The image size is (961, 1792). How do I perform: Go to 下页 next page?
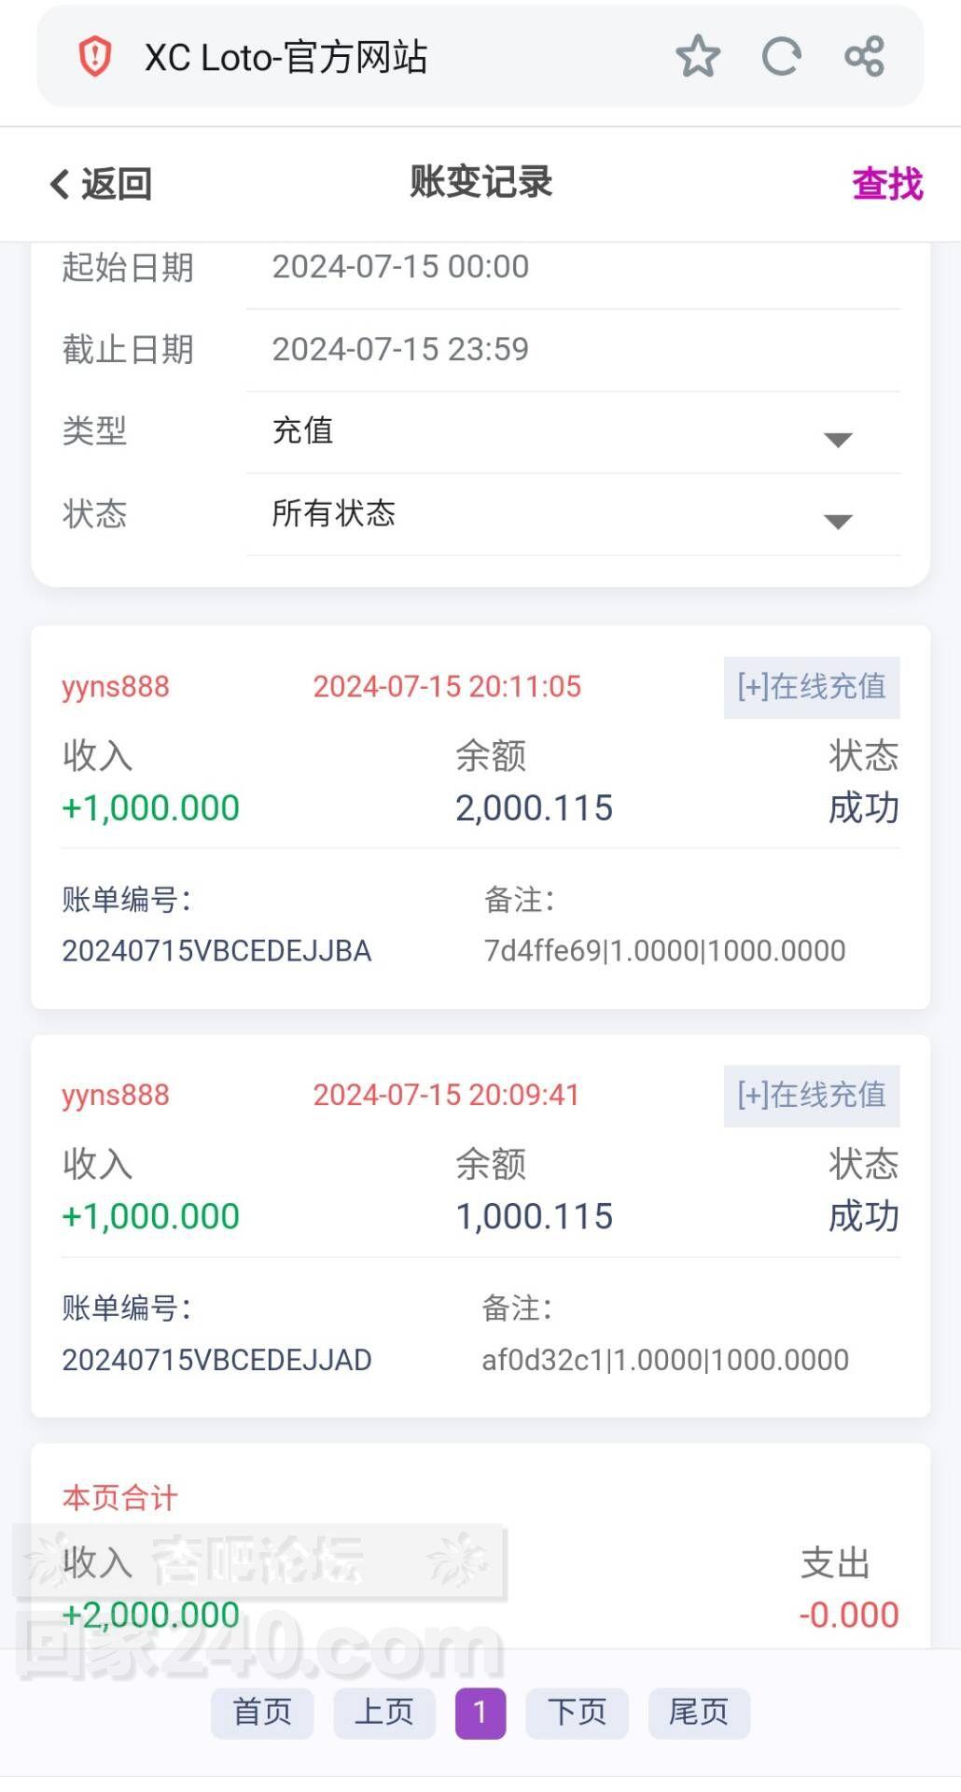(x=577, y=1712)
